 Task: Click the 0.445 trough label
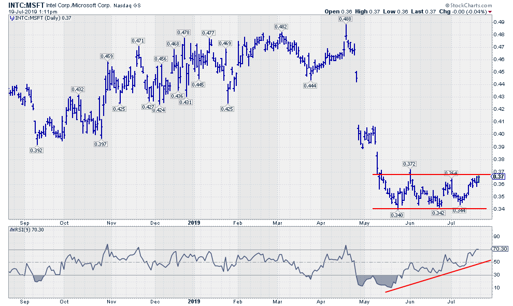coord(198,85)
